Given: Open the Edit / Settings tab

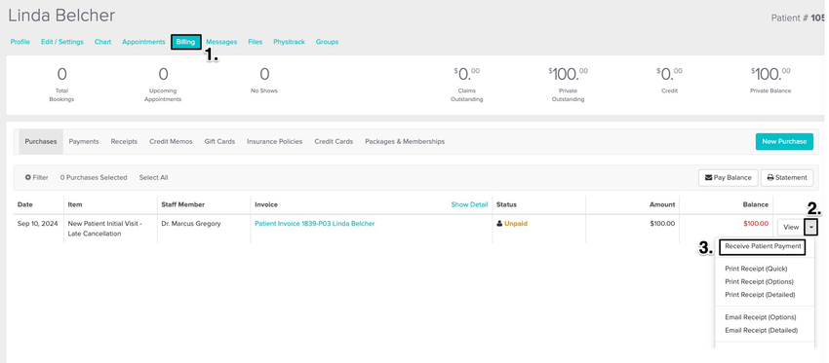Looking at the screenshot, I should click(x=62, y=42).
